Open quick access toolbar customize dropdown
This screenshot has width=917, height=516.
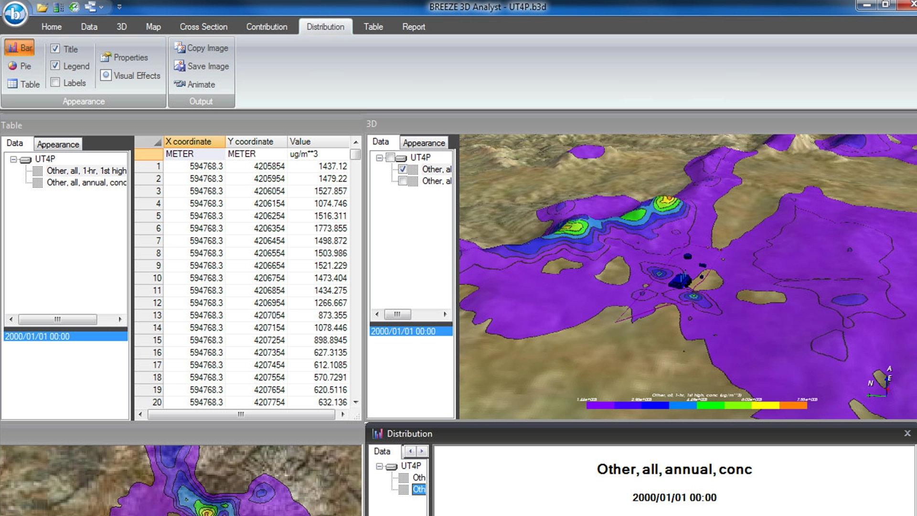(x=119, y=7)
